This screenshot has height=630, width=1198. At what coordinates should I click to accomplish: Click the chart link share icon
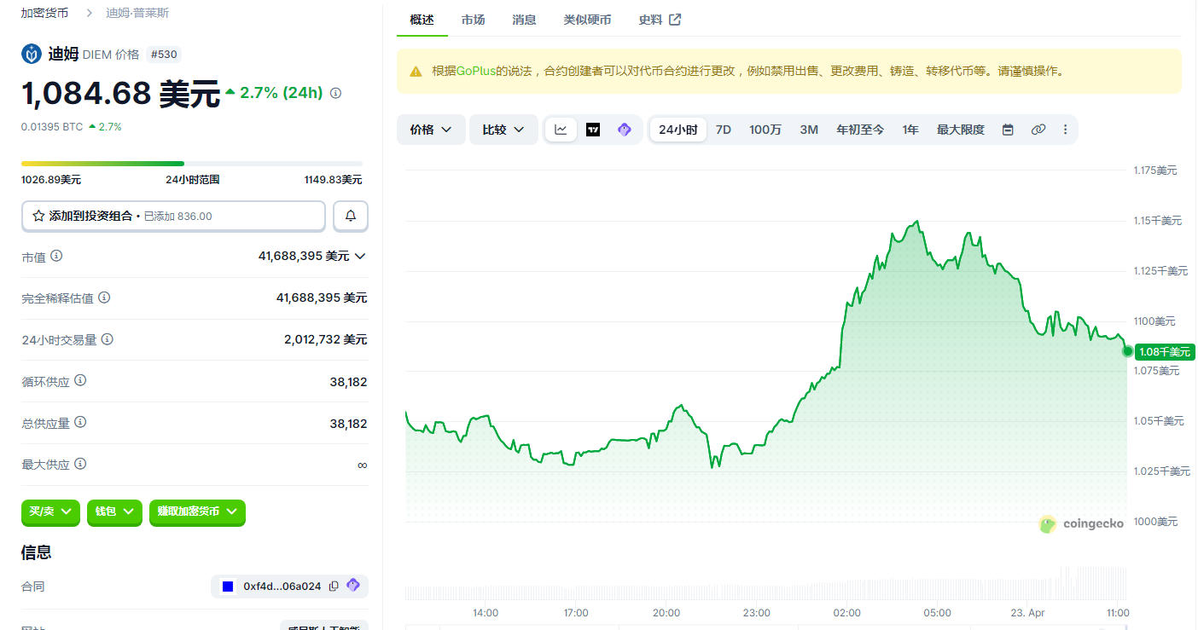pos(1038,130)
